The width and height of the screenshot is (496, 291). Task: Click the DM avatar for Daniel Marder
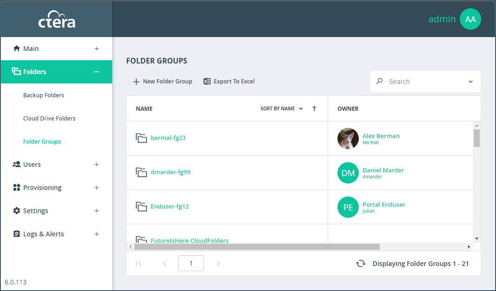[348, 173]
